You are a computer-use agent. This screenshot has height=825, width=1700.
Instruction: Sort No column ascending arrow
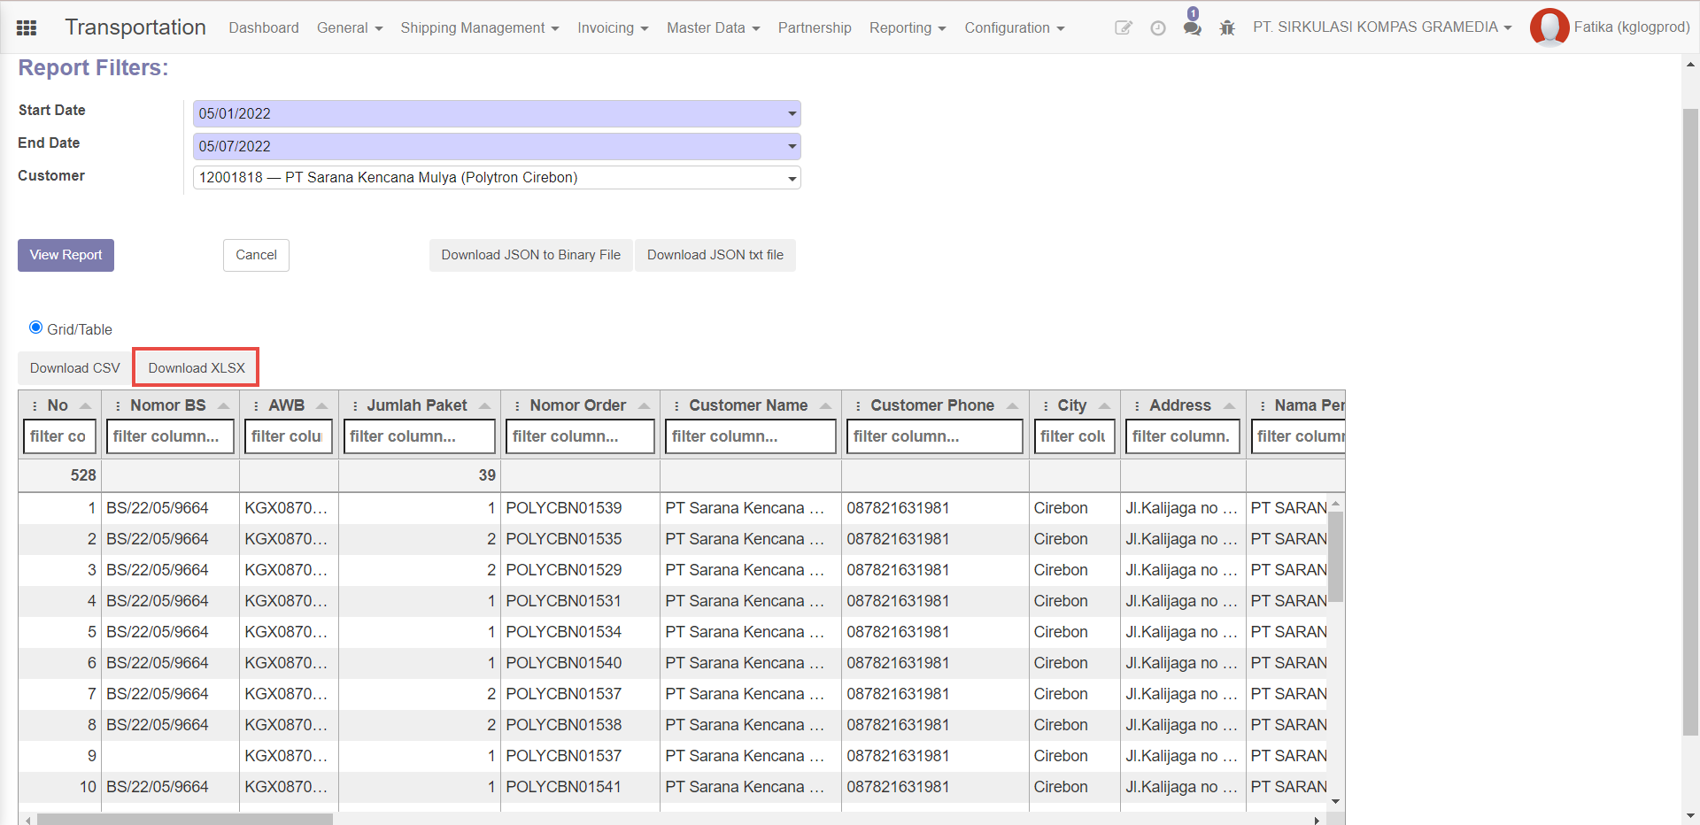click(x=86, y=405)
